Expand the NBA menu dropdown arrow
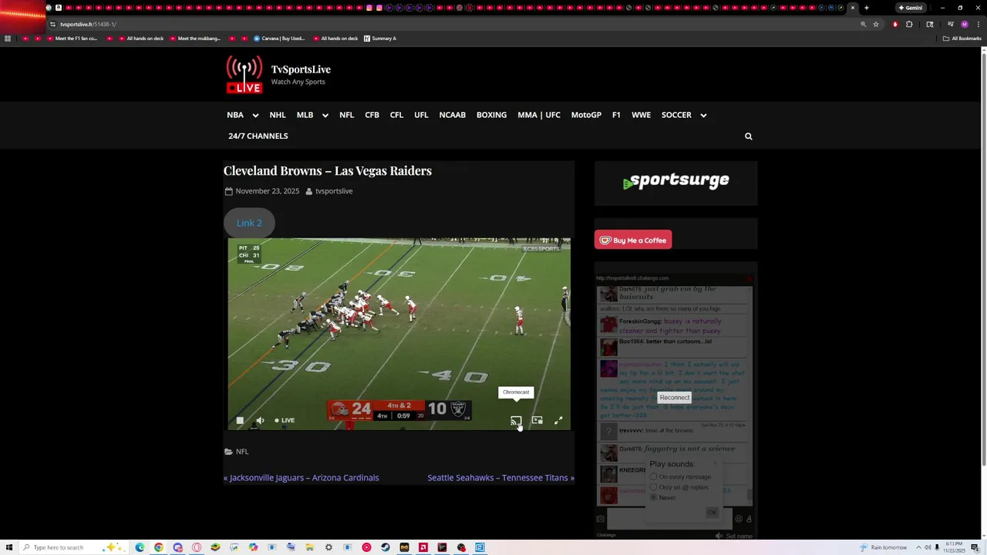This screenshot has width=987, height=555. [255, 116]
